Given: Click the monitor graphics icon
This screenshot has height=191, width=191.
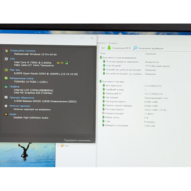Looking at the screenshot, I should (x=6, y=87).
